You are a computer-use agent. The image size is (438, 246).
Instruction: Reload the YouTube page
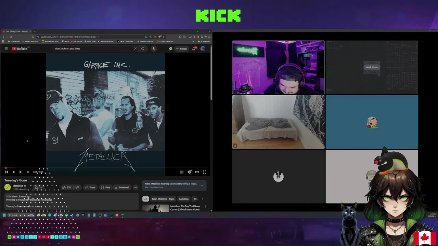[x=11, y=37]
